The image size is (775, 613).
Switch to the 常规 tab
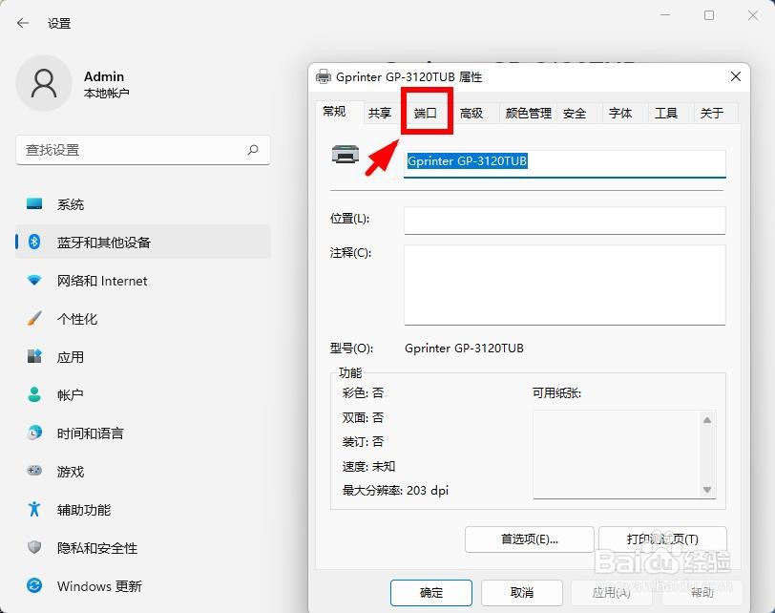point(334,112)
